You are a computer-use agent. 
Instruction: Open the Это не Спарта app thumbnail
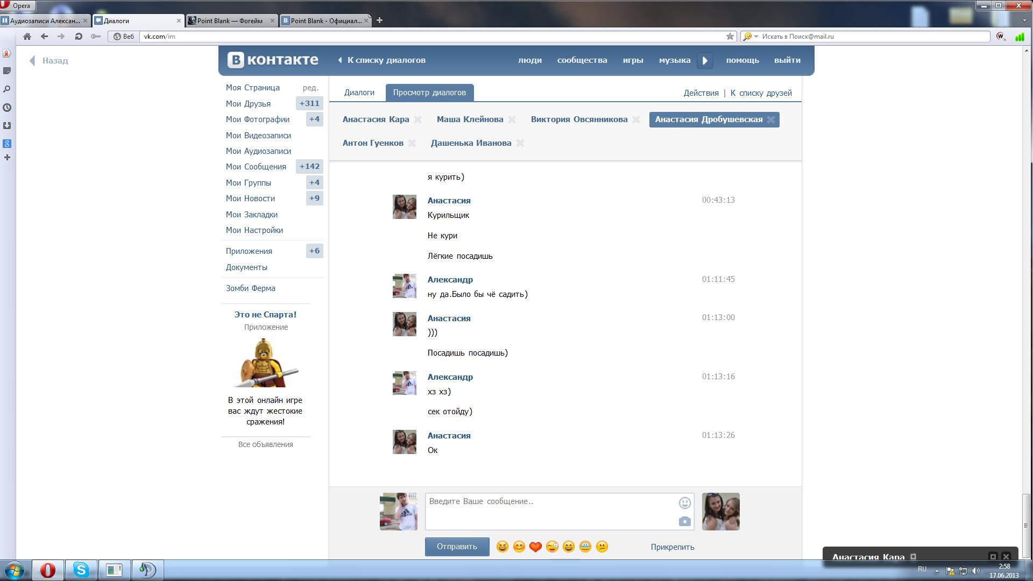(x=266, y=363)
